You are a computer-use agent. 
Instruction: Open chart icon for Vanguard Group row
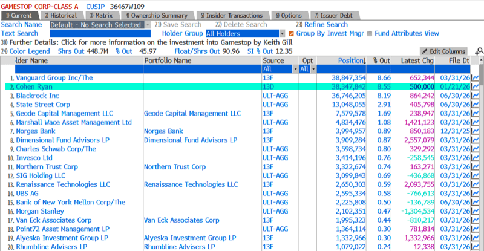pos(476,78)
